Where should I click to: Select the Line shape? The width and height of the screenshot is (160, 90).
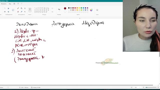tap(35, 8)
